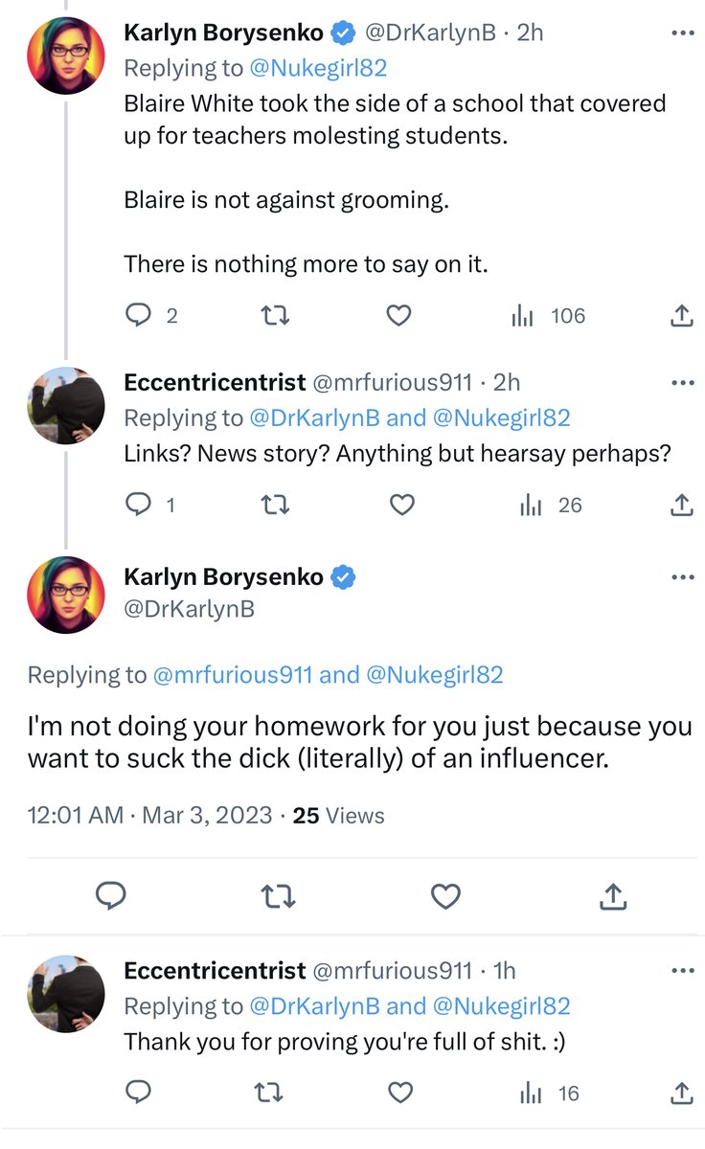Image resolution: width=705 pixels, height=1149 pixels.
Task: Open more options on 'Links? News story?' tweet
Action: [x=682, y=384]
